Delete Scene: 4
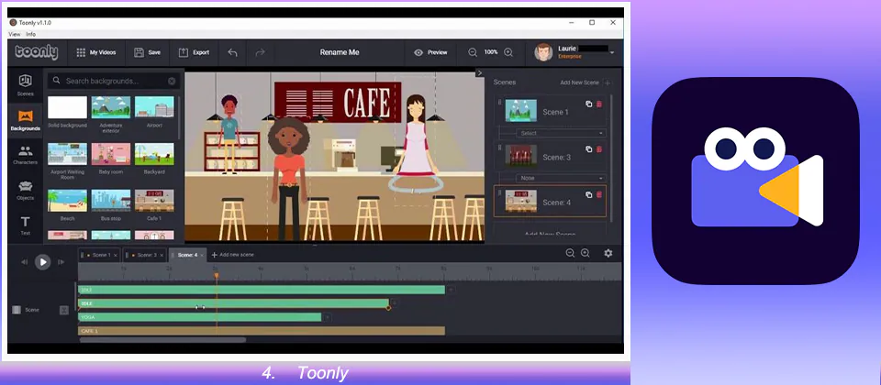 599,194
